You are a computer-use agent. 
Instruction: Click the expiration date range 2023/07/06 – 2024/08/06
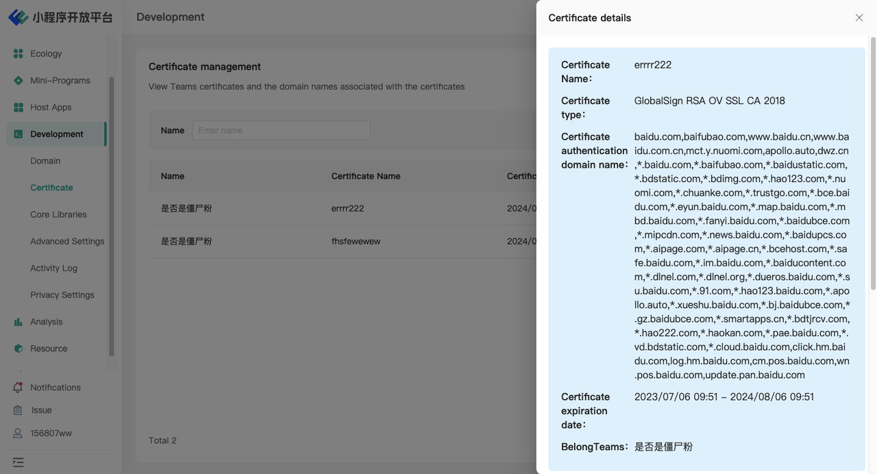pyautogui.click(x=724, y=397)
